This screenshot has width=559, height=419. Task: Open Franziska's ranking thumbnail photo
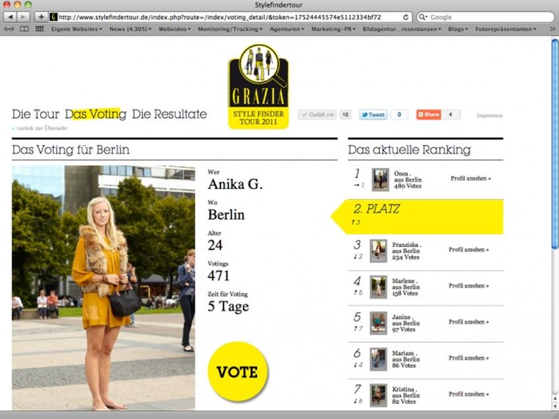click(379, 251)
